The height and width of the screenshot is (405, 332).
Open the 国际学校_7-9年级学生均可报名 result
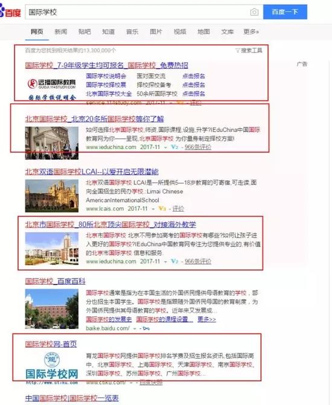click(107, 65)
